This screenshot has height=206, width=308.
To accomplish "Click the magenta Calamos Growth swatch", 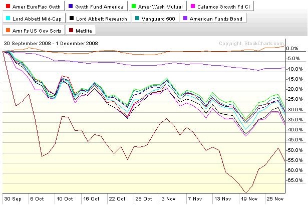I will point(193,6).
